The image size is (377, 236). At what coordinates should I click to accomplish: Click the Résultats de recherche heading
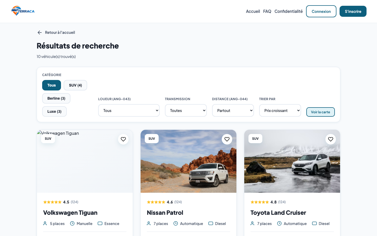click(78, 46)
